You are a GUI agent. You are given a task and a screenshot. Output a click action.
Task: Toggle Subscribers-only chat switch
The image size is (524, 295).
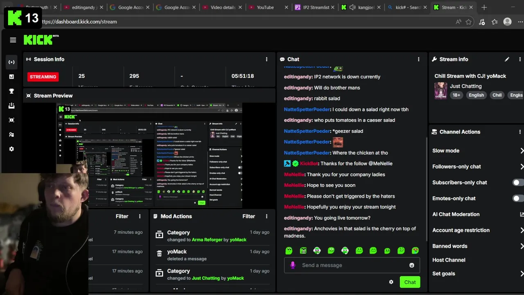518,182
